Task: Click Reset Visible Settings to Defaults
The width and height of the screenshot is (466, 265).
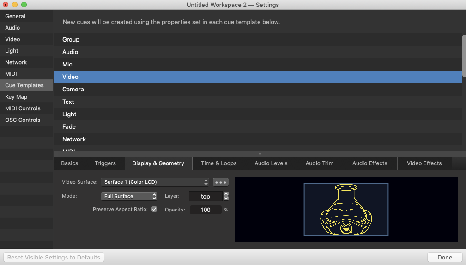Action: pyautogui.click(x=54, y=257)
